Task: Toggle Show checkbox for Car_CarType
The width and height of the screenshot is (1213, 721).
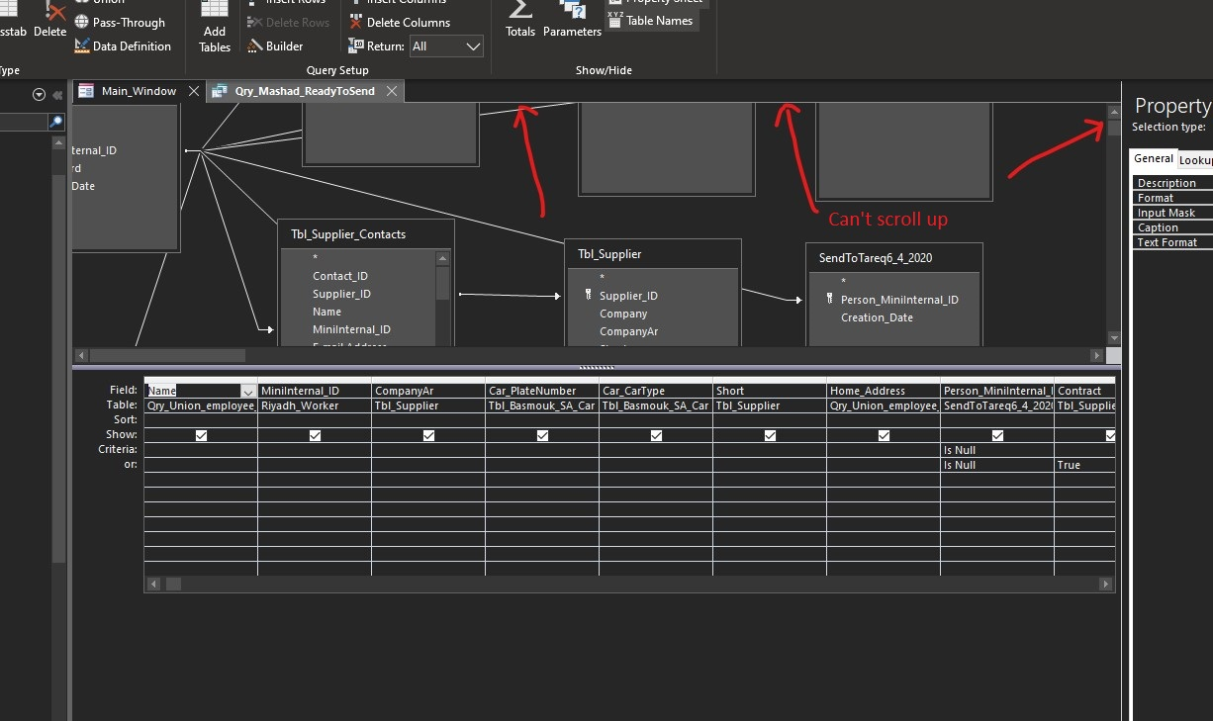Action: [656, 435]
